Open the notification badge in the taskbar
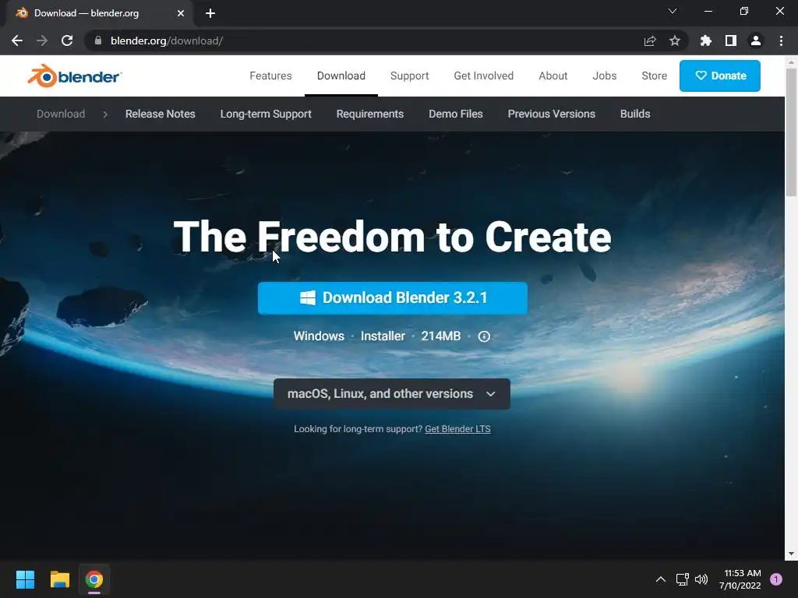 (776, 579)
